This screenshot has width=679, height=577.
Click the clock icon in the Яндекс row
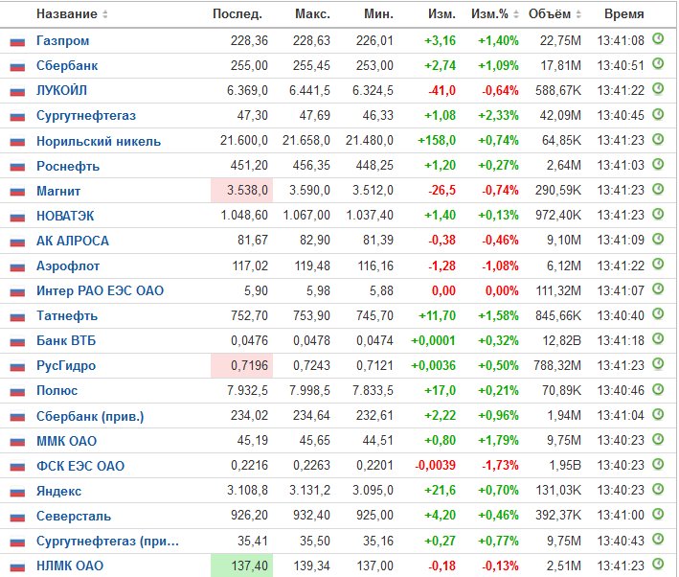click(x=658, y=489)
